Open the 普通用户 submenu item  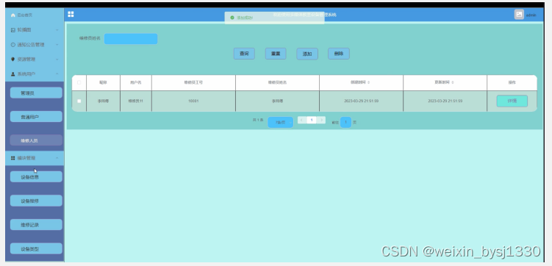(36, 116)
